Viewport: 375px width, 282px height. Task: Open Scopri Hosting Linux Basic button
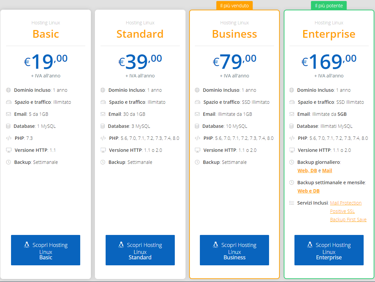click(45, 250)
